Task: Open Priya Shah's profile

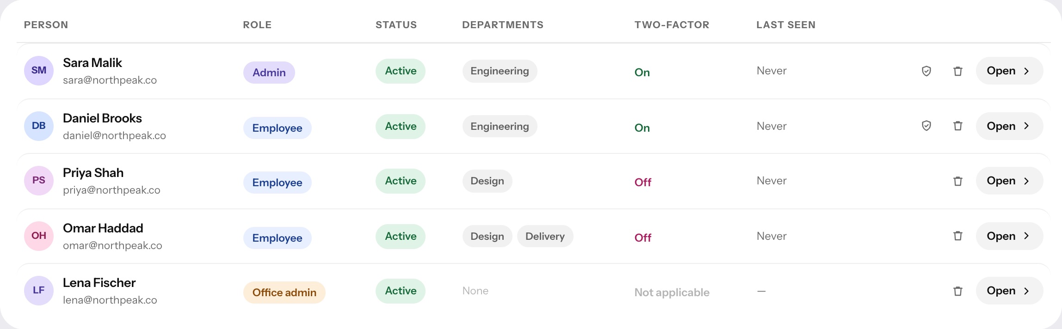Action: tap(1009, 181)
